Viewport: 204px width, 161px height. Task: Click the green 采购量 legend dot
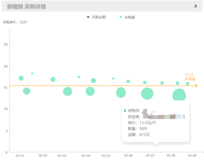[121, 17]
